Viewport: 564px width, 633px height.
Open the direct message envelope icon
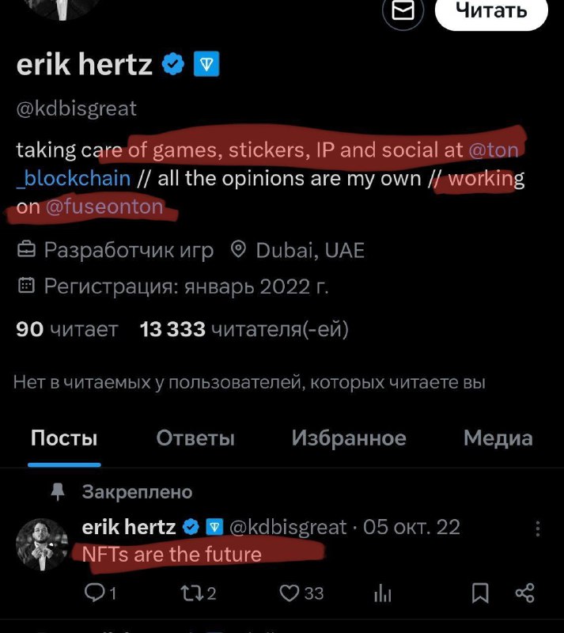(403, 11)
